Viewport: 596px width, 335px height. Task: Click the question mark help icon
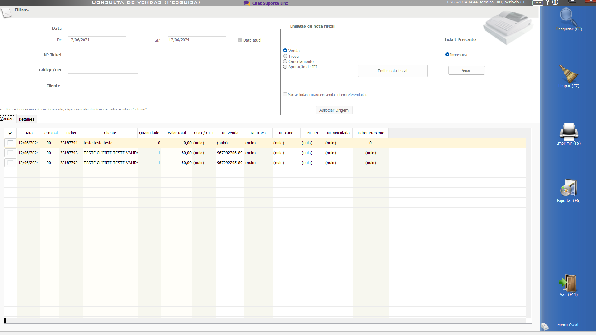point(548,2)
